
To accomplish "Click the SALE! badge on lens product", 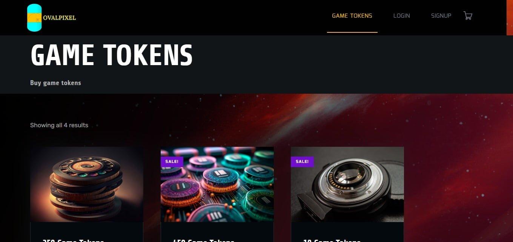I will (x=302, y=161).
